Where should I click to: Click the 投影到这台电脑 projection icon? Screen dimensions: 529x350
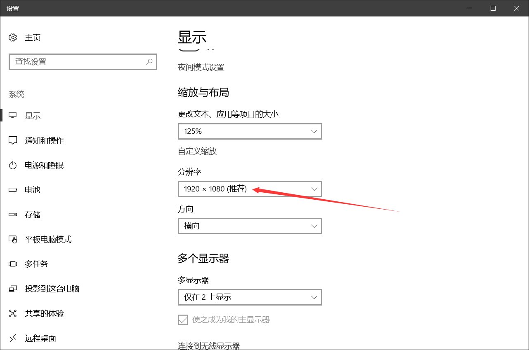[x=12, y=289]
